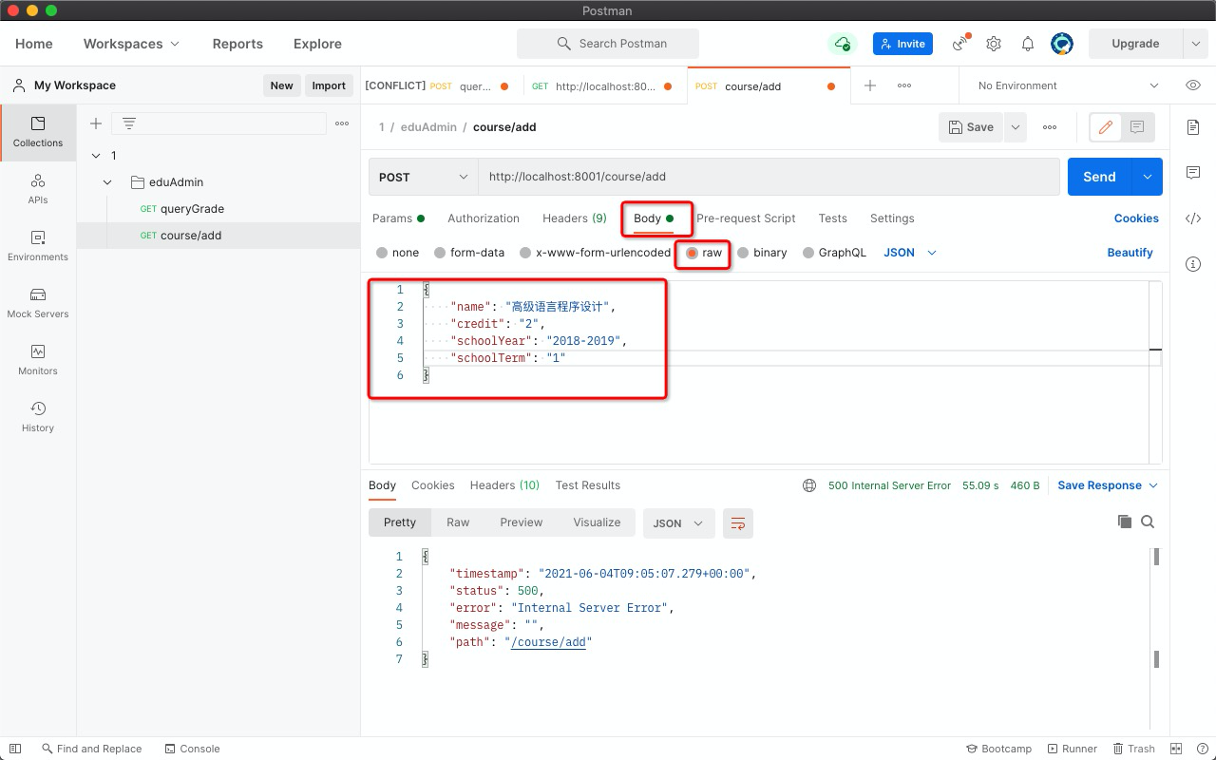1216x760 pixels.
Task: Open code snippet icon in right sidebar
Action: tap(1193, 218)
